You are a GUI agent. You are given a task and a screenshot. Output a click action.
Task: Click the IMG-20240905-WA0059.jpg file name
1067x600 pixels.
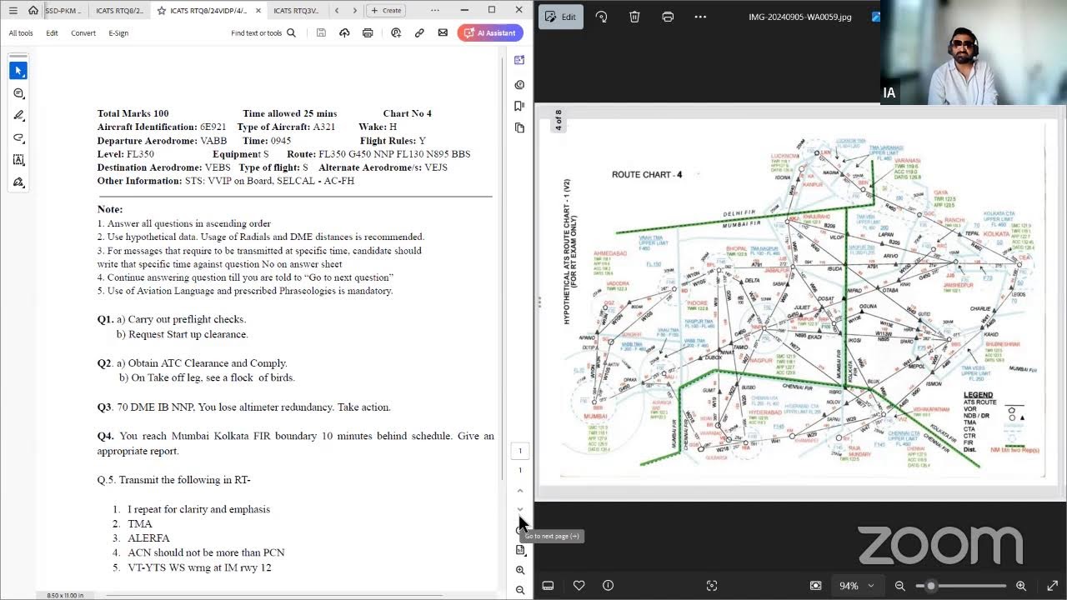point(800,17)
